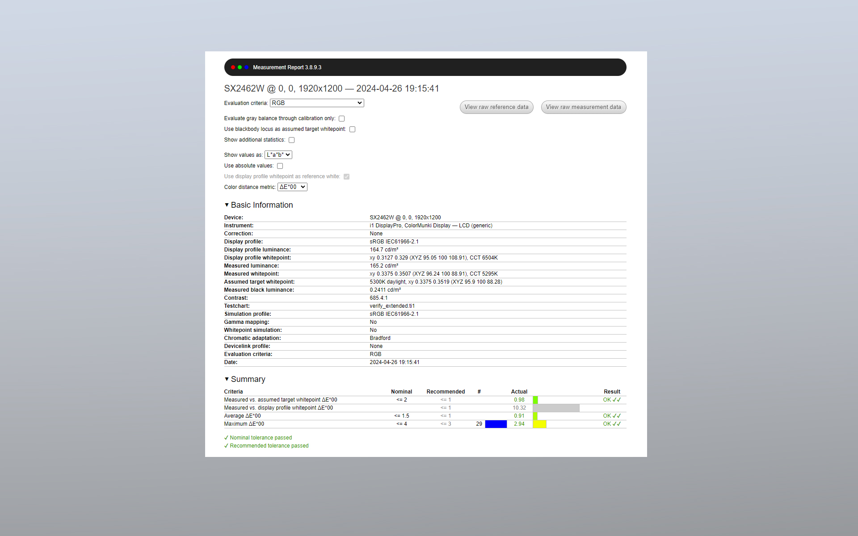Click the blue dot in the report header
This screenshot has height=536, width=858.
(246, 67)
